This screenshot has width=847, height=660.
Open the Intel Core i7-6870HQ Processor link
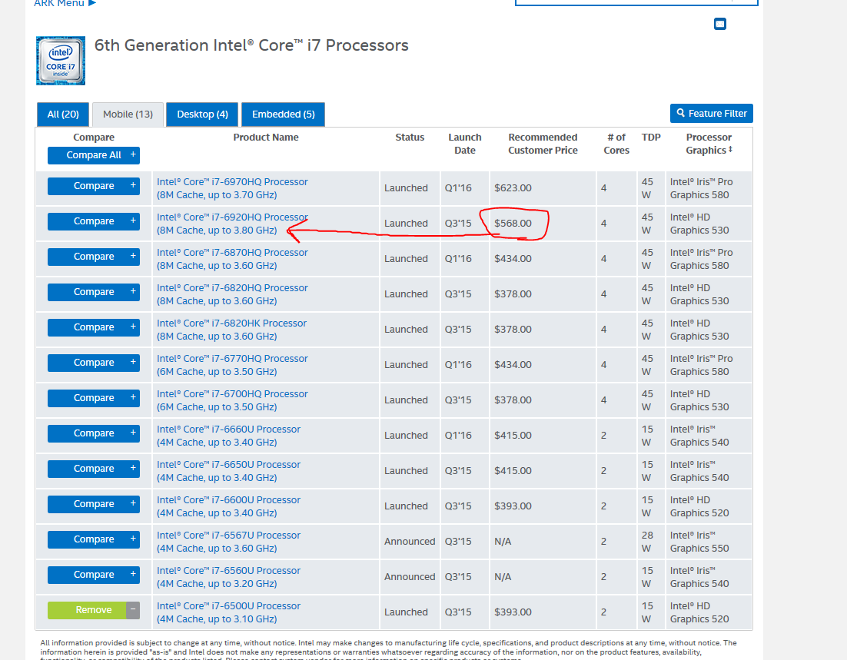point(232,259)
